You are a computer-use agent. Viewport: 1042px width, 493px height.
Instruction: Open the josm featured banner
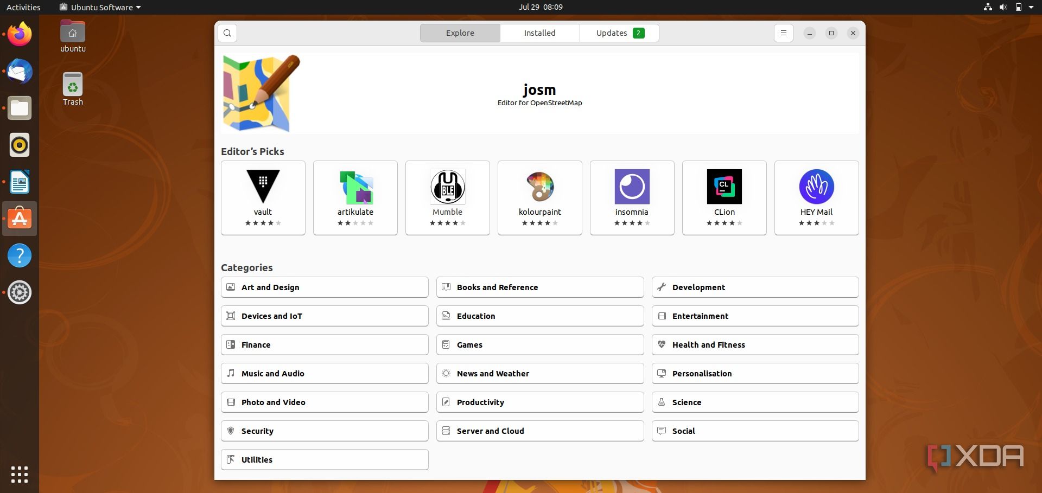click(x=540, y=93)
